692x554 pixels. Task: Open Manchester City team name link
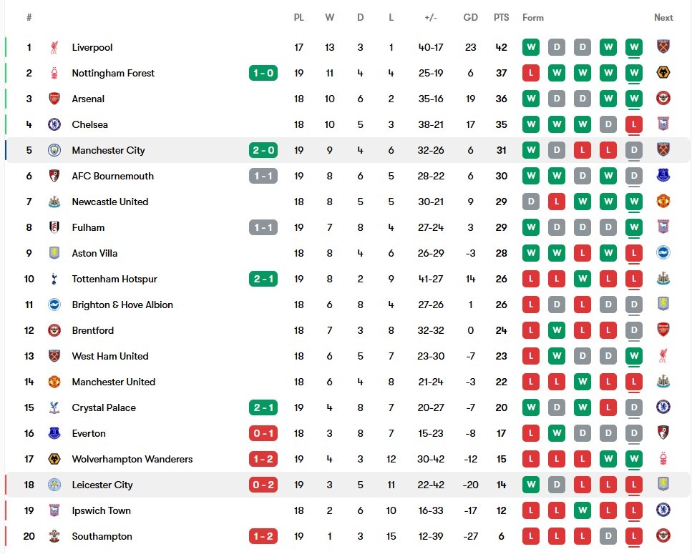coord(108,150)
